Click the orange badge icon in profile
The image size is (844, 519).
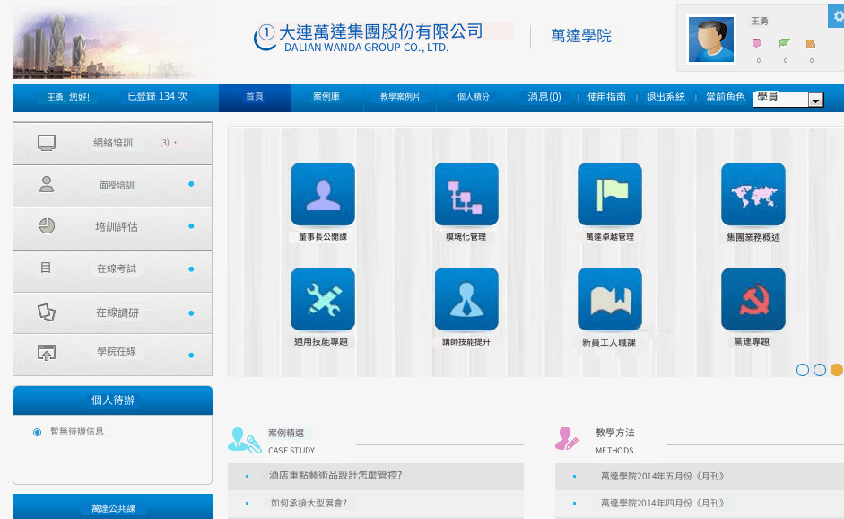[811, 44]
